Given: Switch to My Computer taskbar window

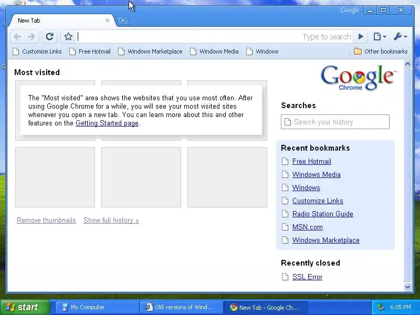Looking at the screenshot, I should (x=97, y=307).
